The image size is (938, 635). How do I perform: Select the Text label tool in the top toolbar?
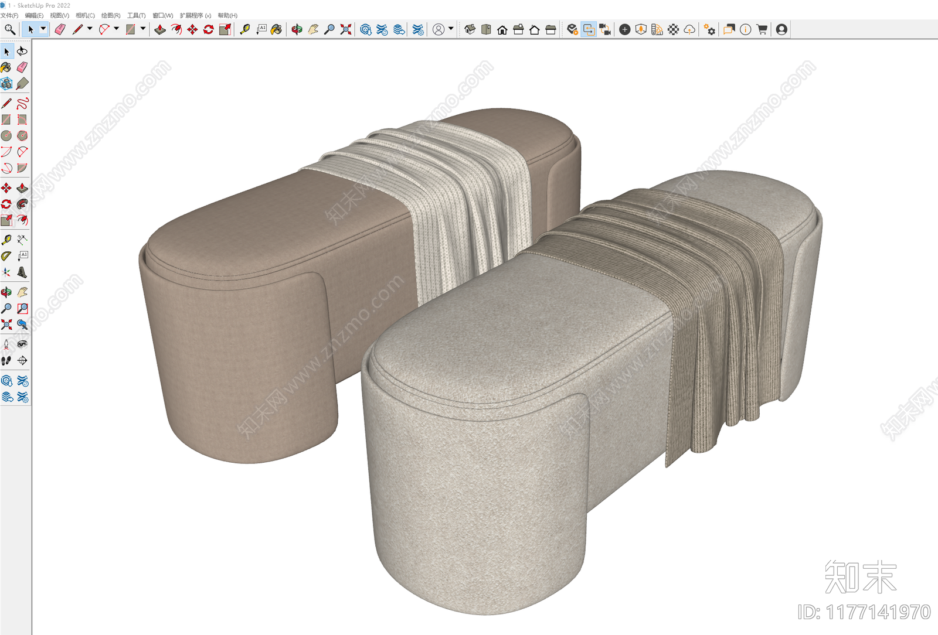261,29
